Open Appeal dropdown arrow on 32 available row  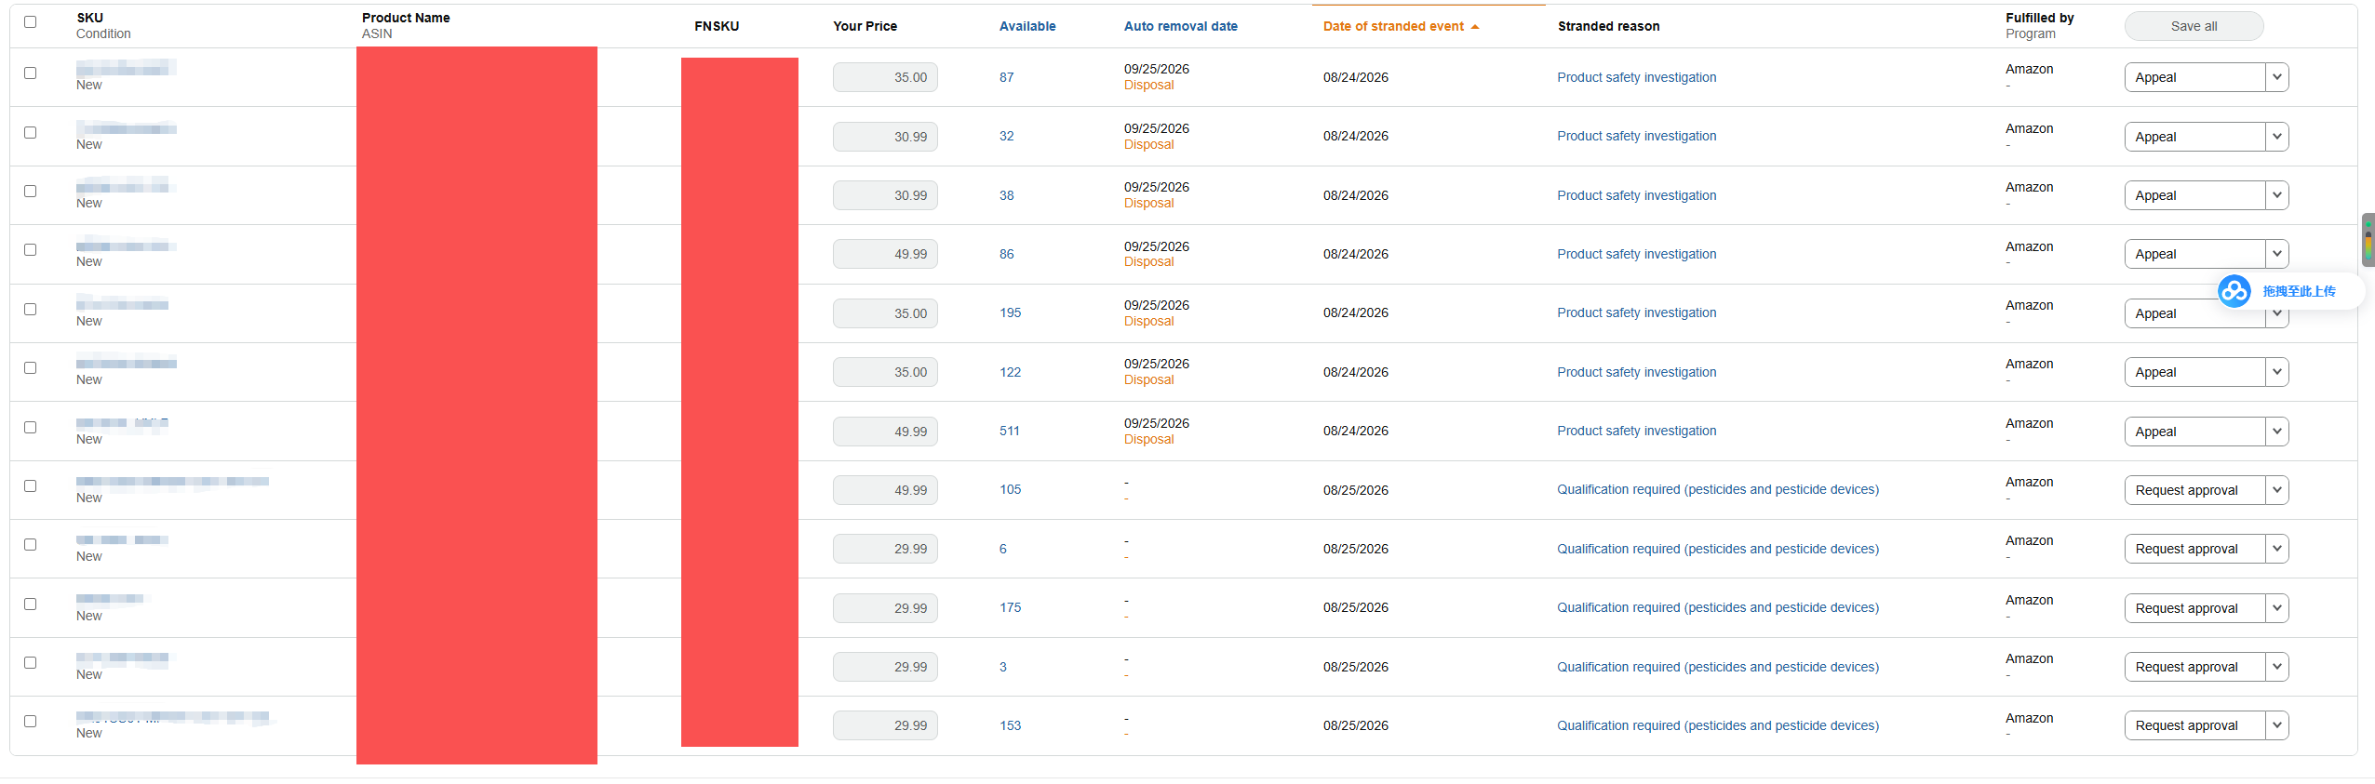pyautogui.click(x=2276, y=137)
